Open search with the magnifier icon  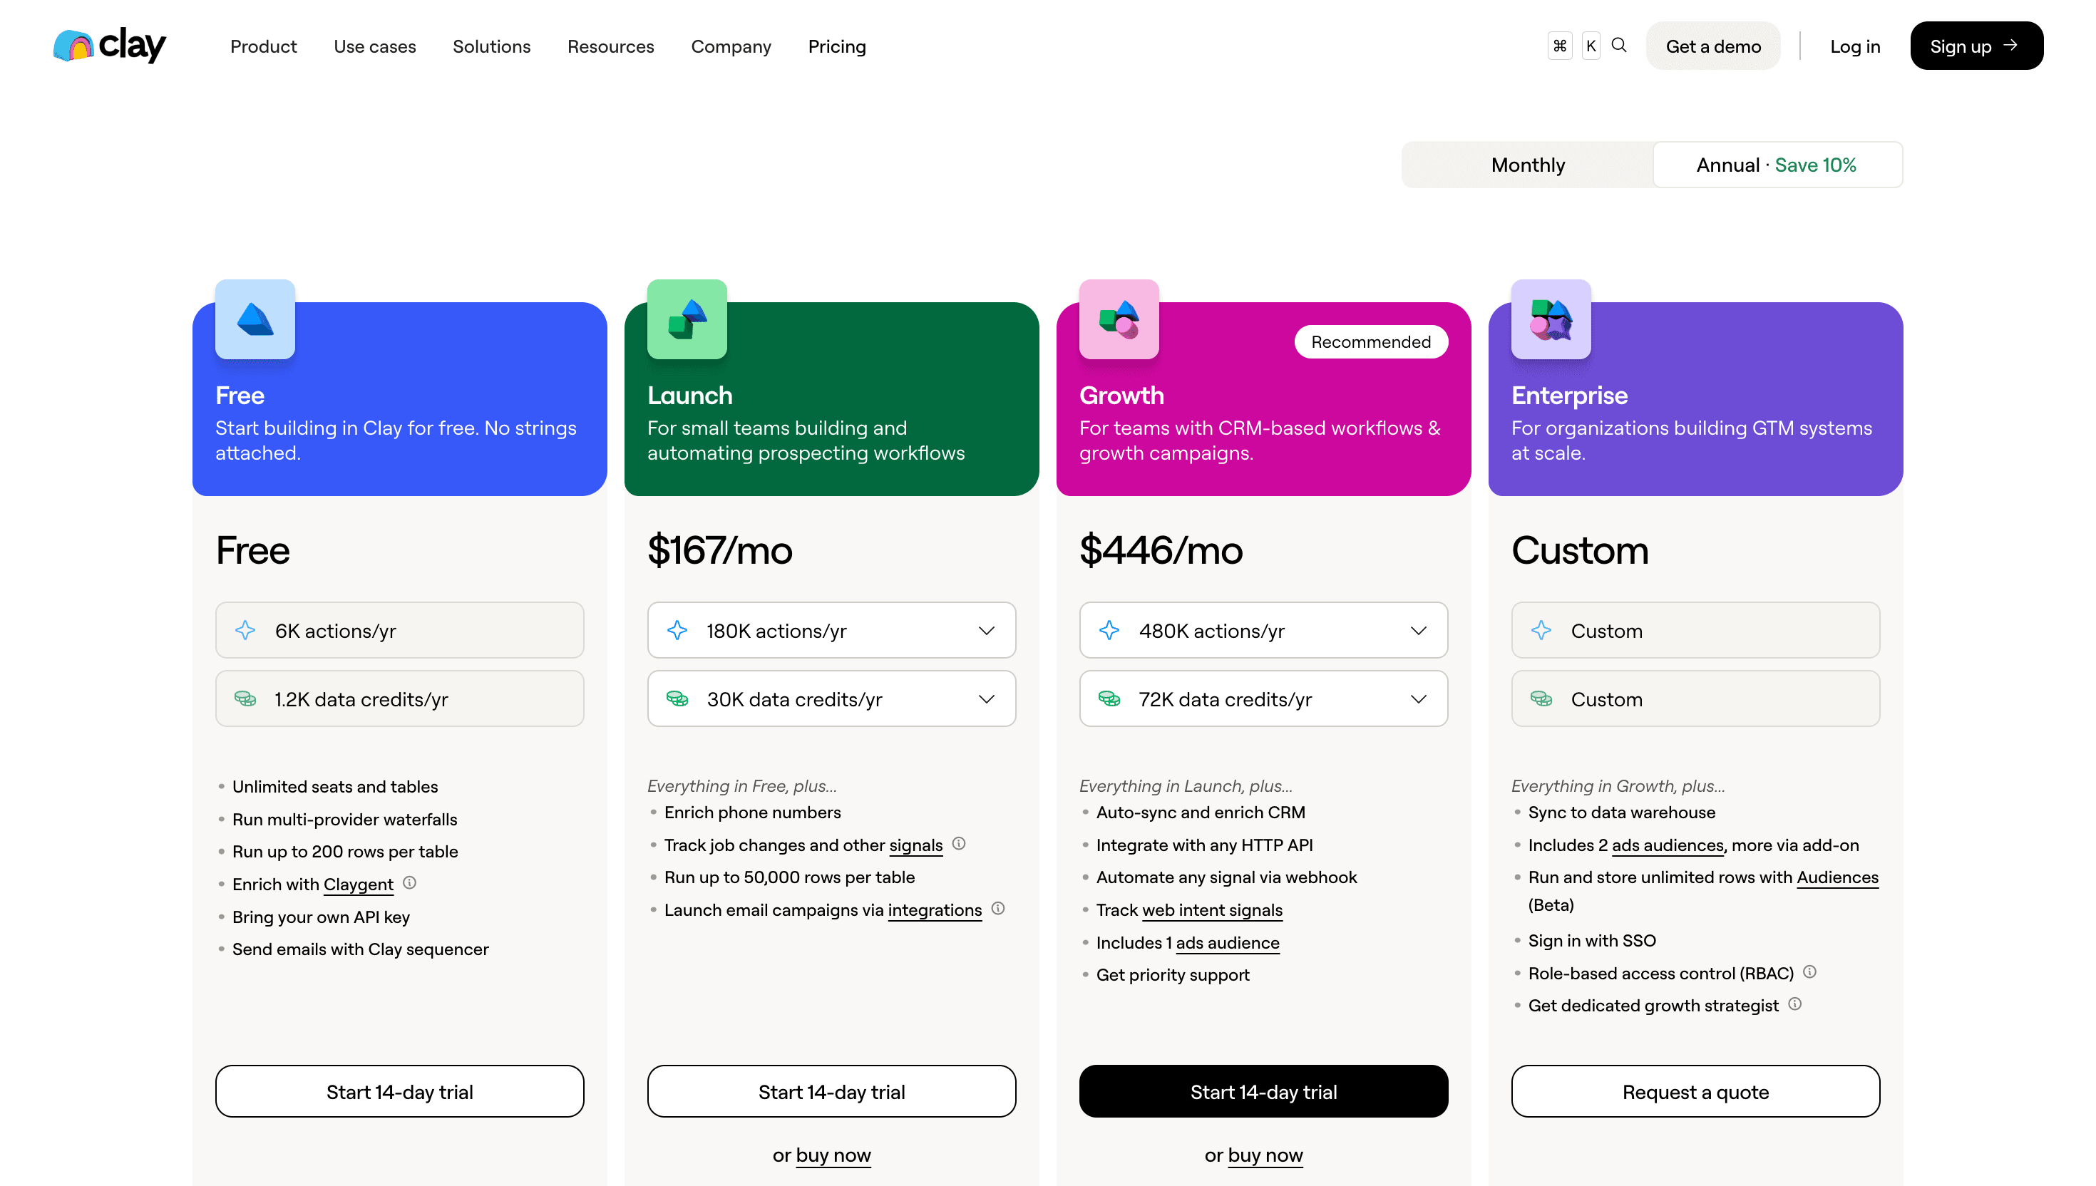1620,46
